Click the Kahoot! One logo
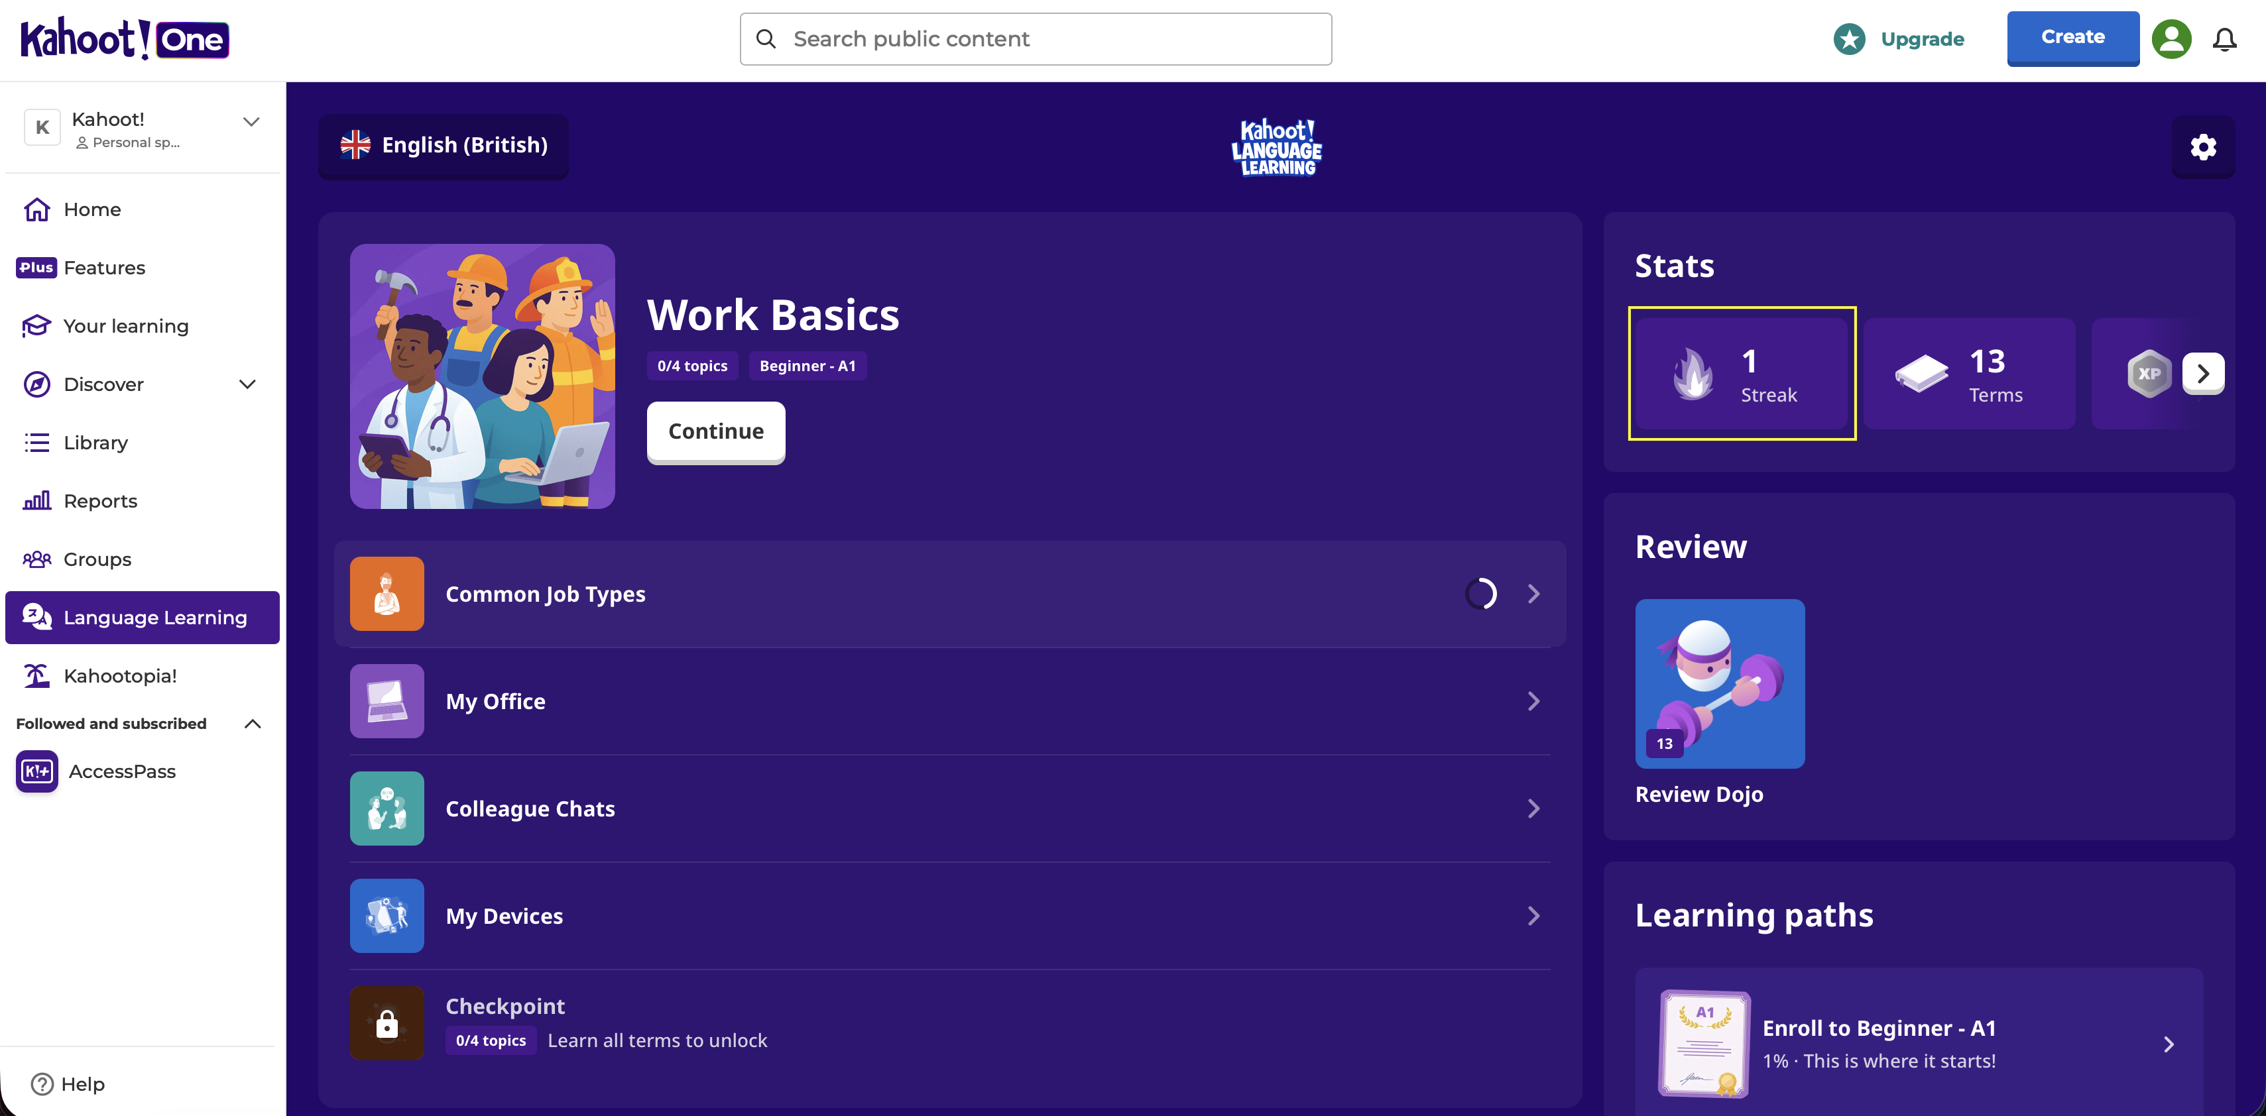Image resolution: width=2266 pixels, height=1116 pixels. click(125, 38)
